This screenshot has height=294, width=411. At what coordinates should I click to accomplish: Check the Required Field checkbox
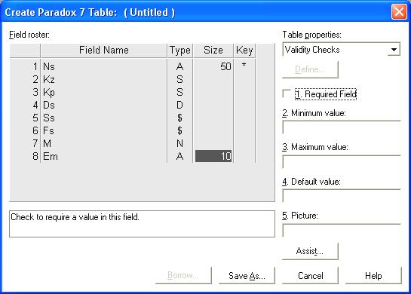tap(287, 93)
